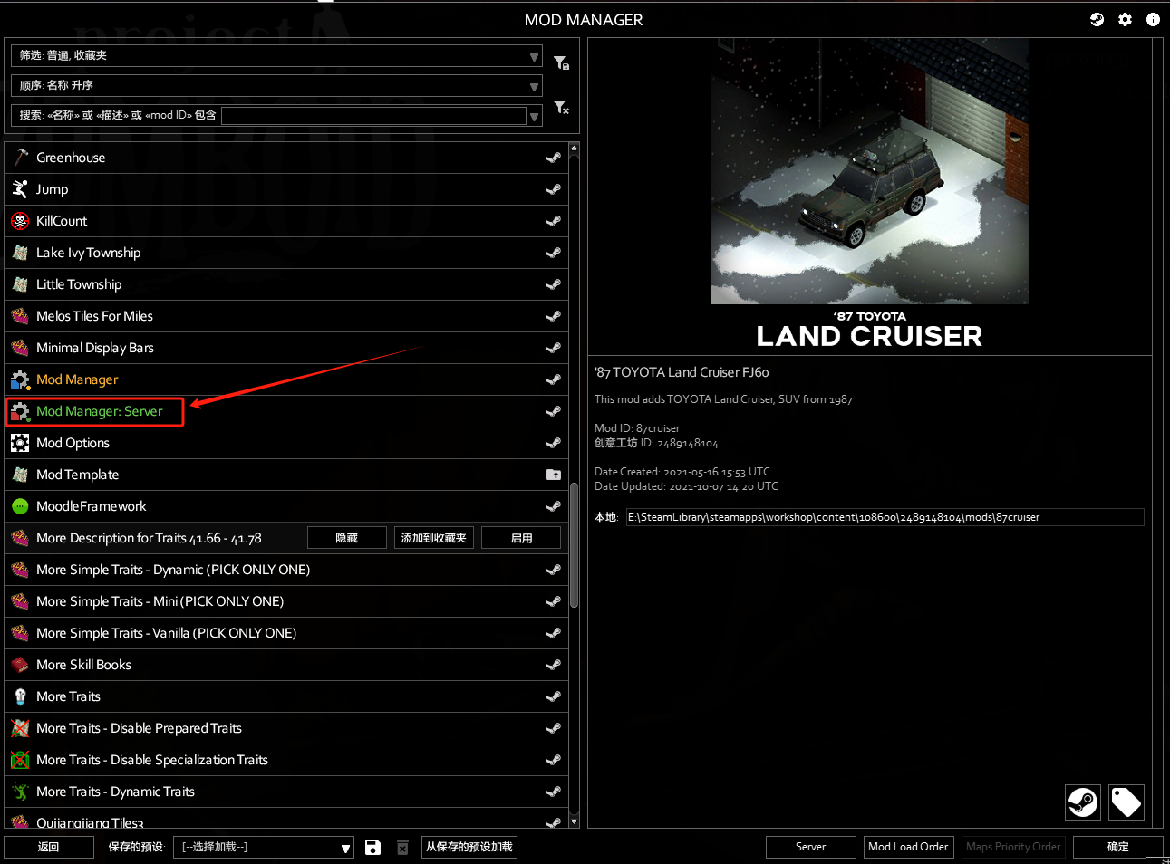Select Melos Tiles For Miles entry
This screenshot has height=864, width=1170.
(x=286, y=316)
